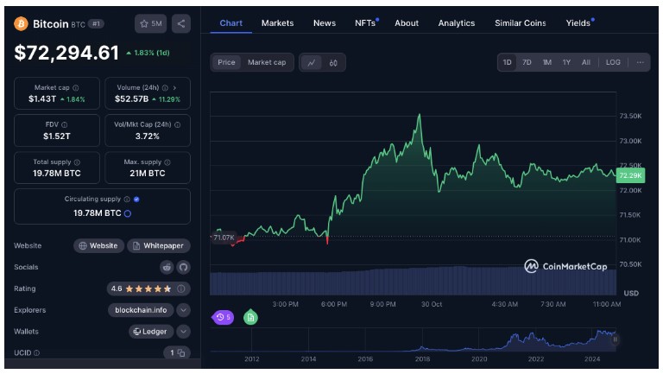Click the Total supply info icon
Image resolution: width=663 pixels, height=374 pixels.
[77, 162]
